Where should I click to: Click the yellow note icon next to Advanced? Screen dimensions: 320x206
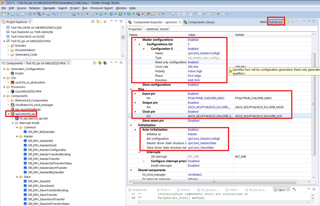(287, 22)
